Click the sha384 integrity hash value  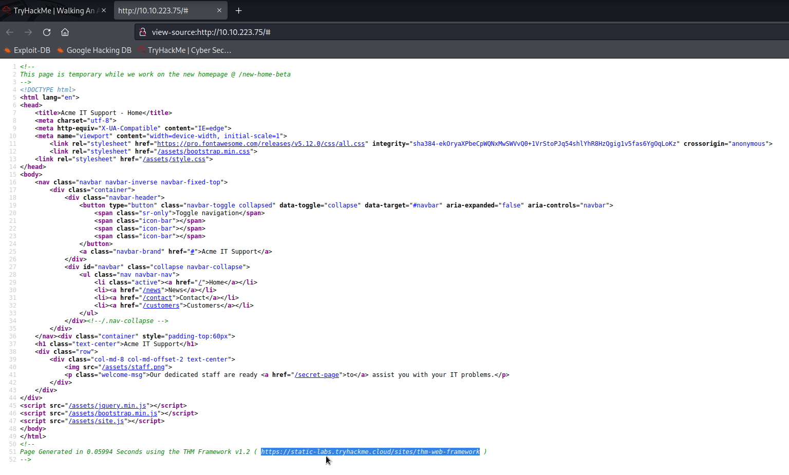coord(544,144)
